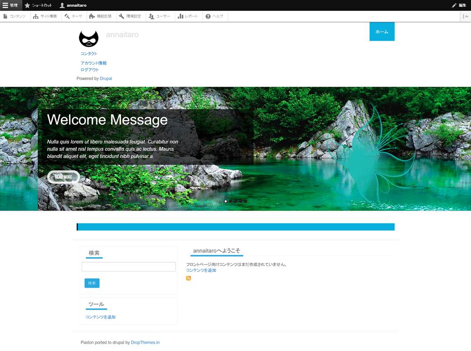Select the last slideshow pager dot

click(x=246, y=201)
